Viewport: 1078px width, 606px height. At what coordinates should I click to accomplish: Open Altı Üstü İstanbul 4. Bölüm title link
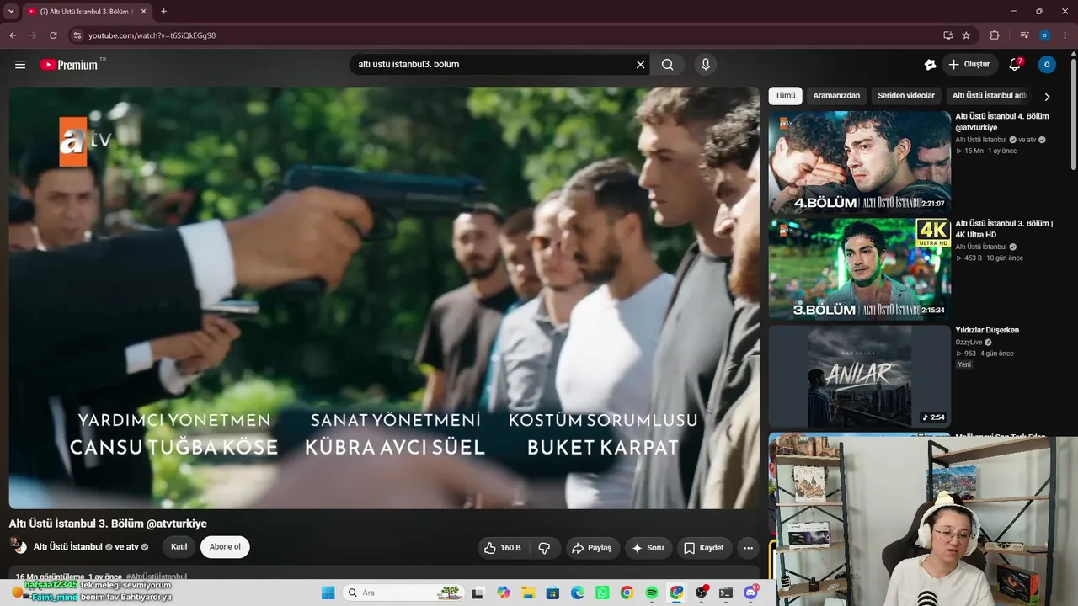(1002, 122)
